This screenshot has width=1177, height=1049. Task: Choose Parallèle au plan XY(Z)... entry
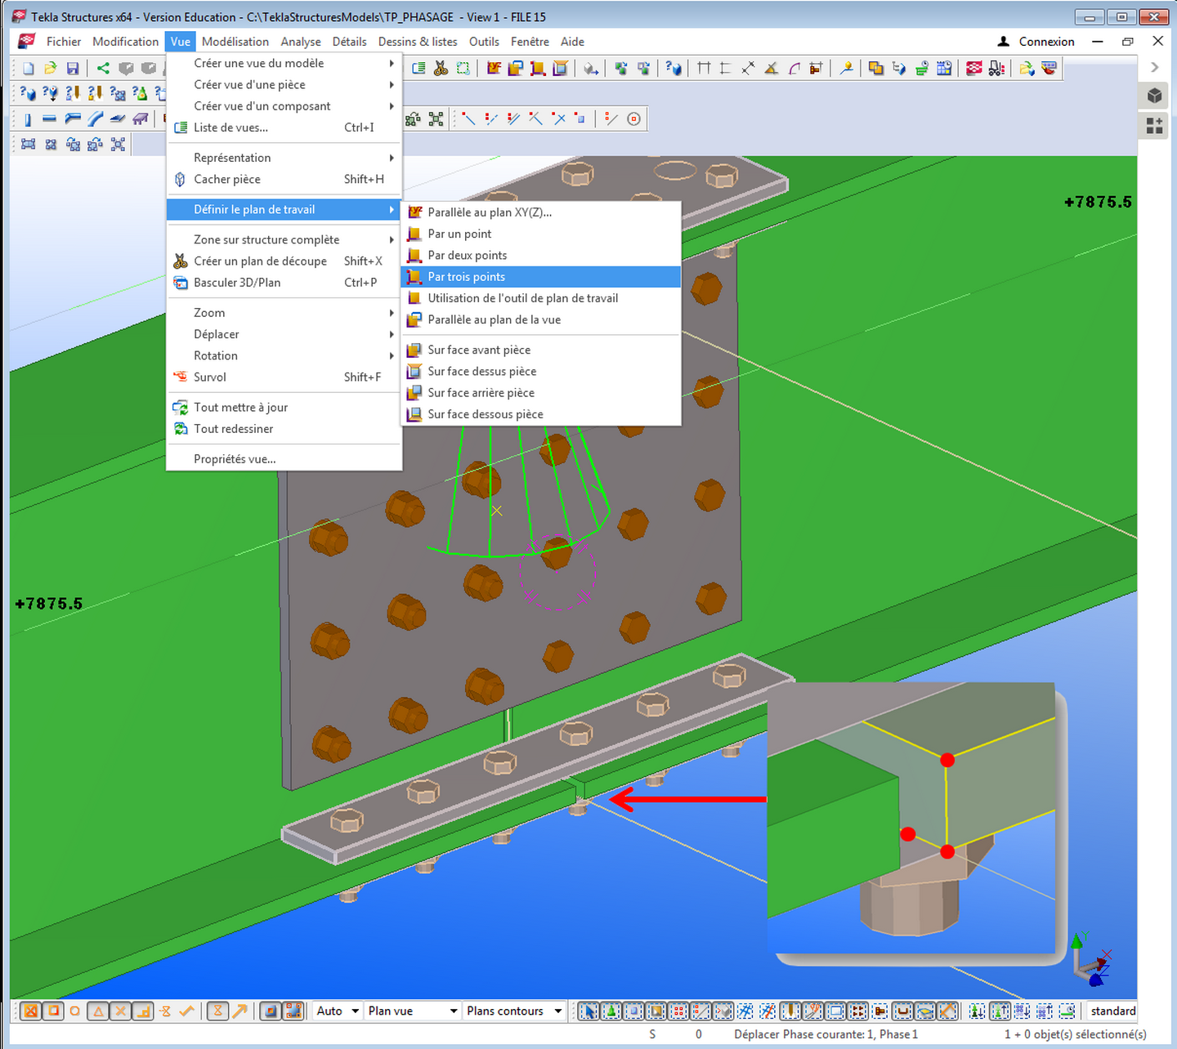(x=541, y=212)
